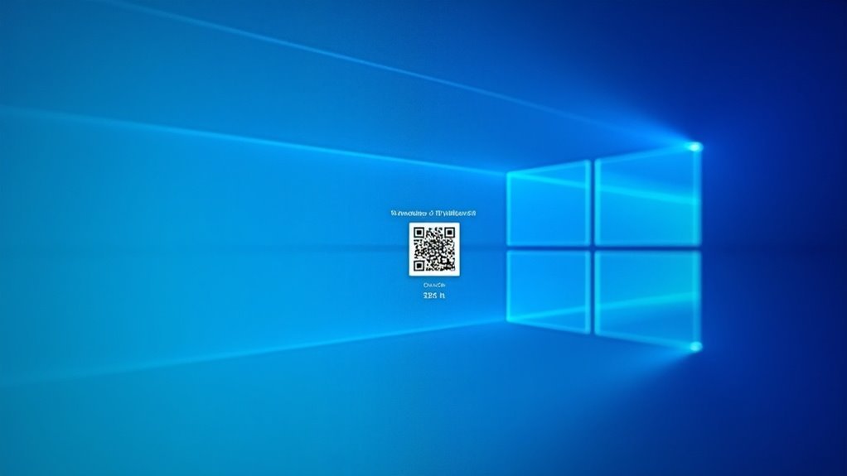This screenshot has height=476, width=847.
Task: Click the bright glow at logo's bottom-right corner
Action: point(695,346)
